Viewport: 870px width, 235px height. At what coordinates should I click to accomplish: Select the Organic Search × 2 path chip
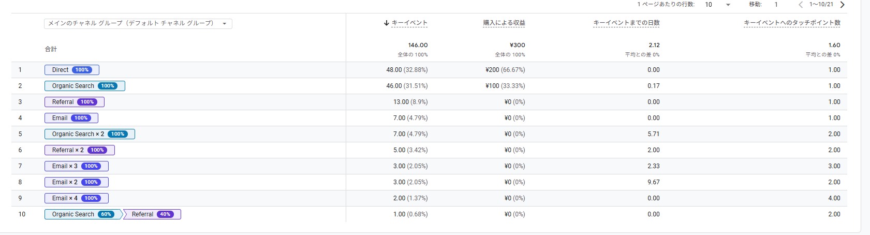(90, 134)
